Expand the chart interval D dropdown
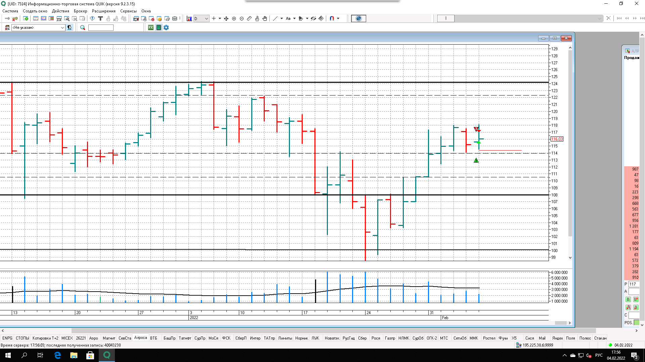Viewport: 645px width, 362px height. coord(206,18)
